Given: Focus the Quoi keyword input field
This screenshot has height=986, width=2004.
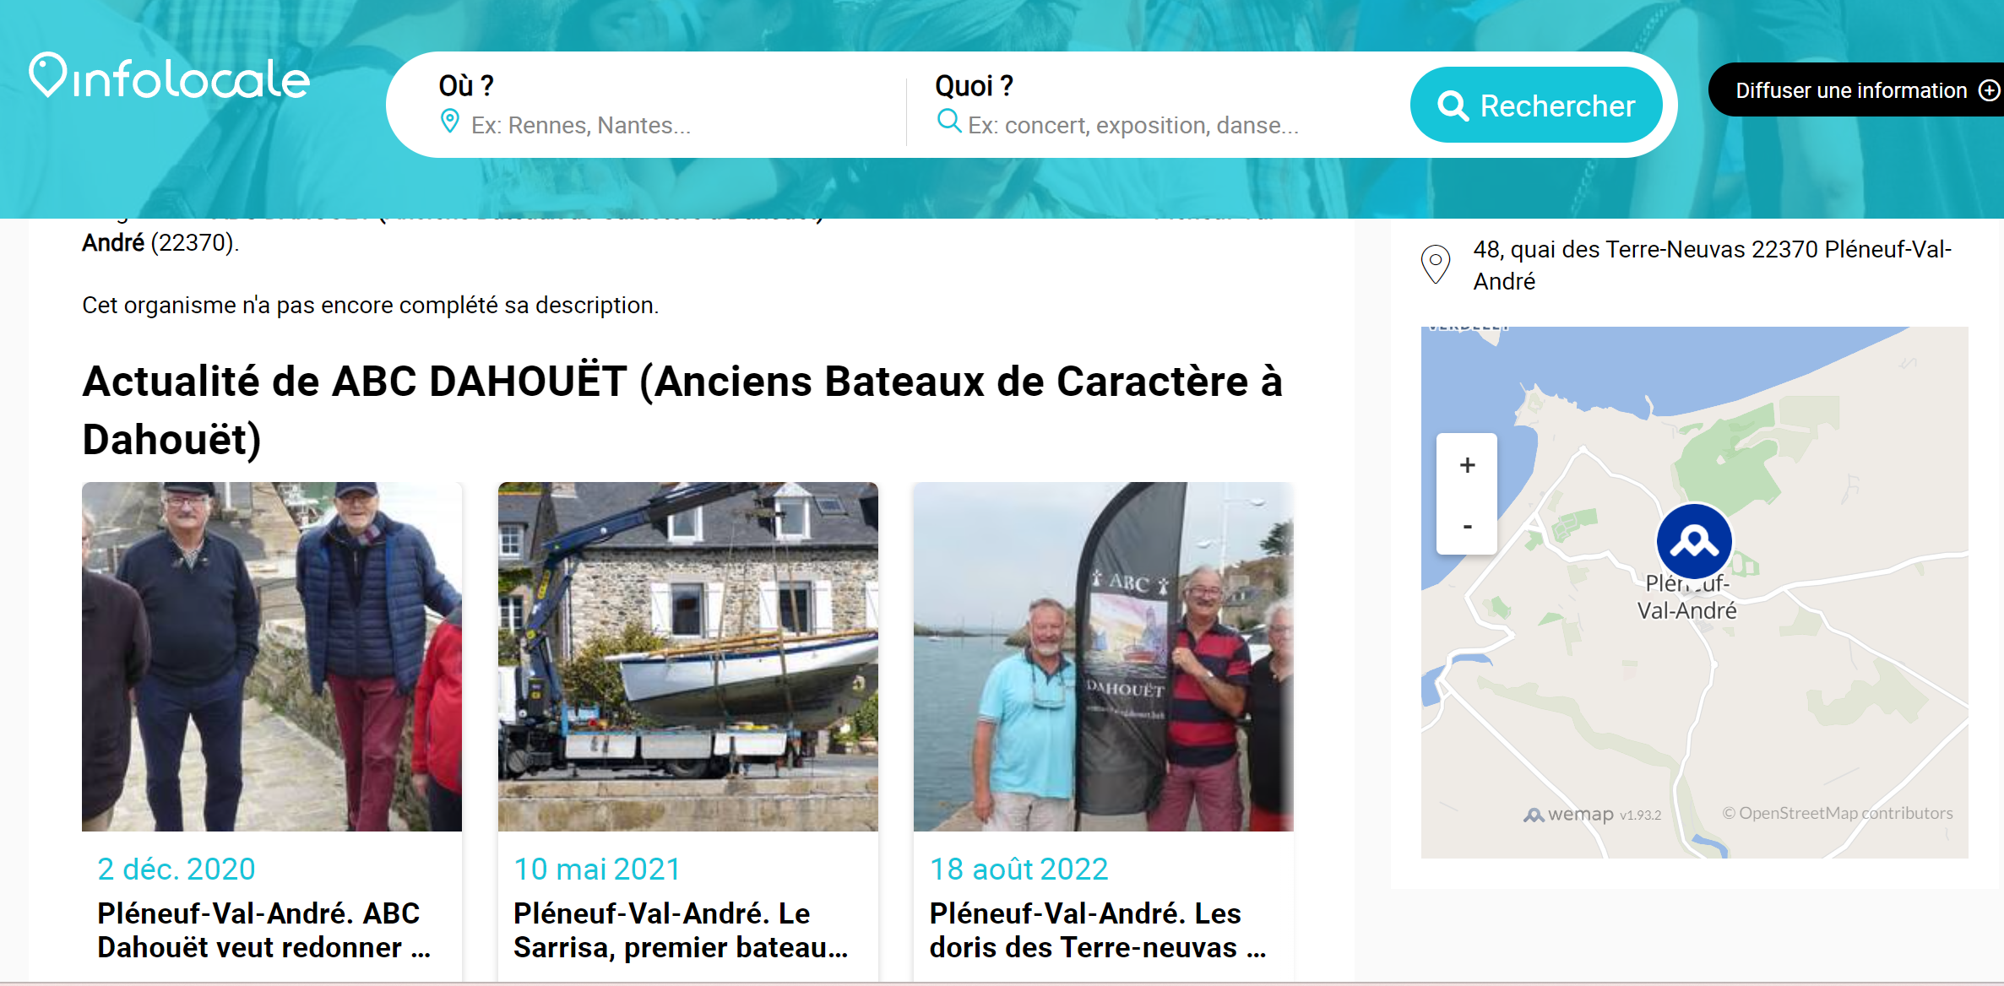Looking at the screenshot, I should 1165,126.
